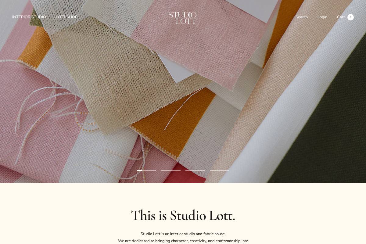Click the Studio Lott logo

point(183,18)
